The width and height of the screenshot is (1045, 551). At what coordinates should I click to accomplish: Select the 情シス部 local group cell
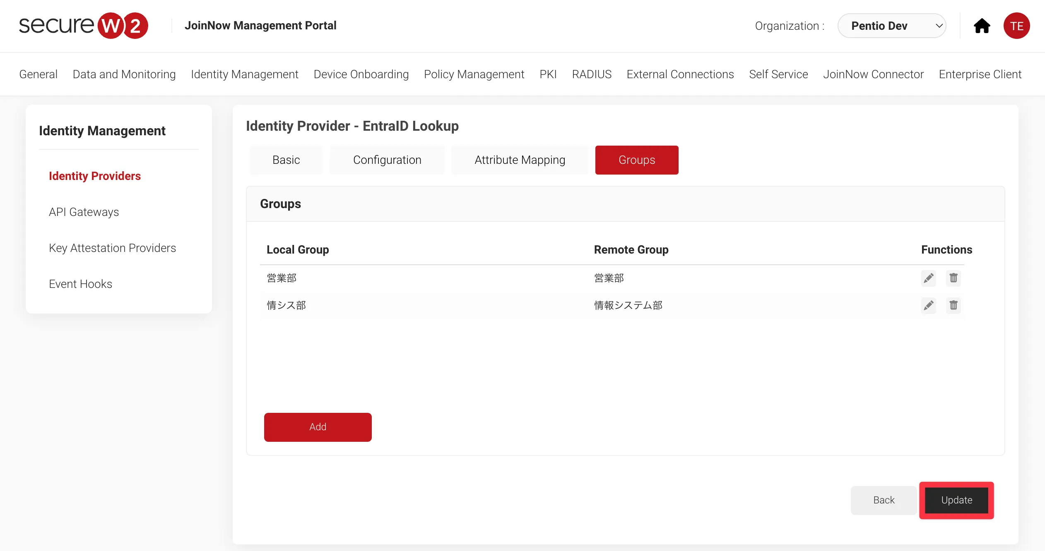coord(286,305)
